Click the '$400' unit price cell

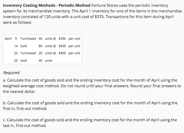pos(62,53)
